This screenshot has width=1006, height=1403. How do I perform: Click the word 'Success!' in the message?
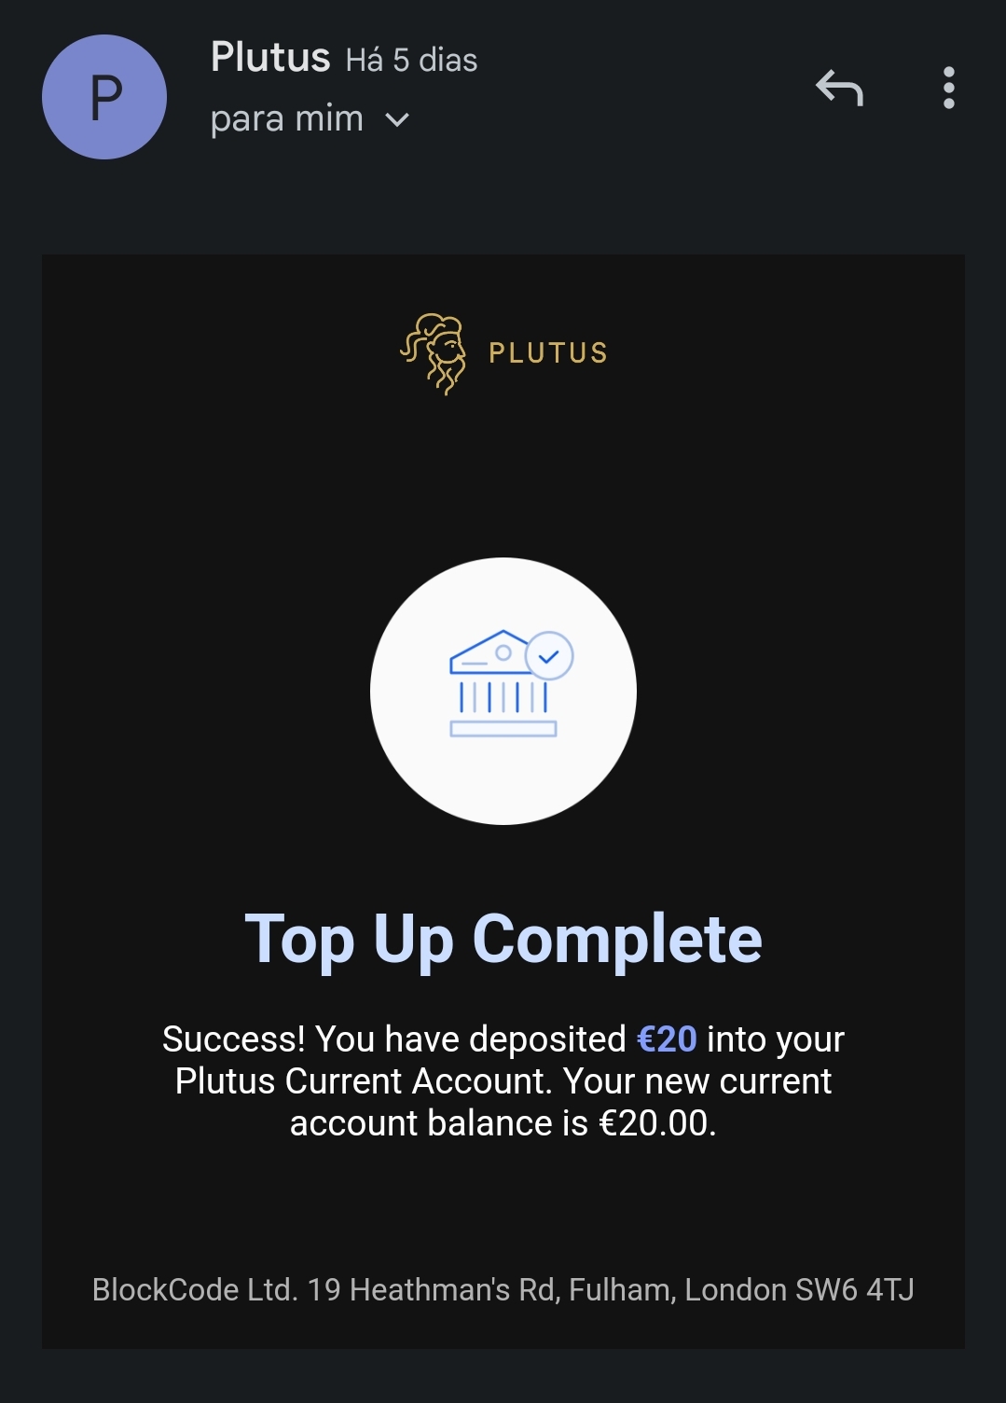(x=233, y=1038)
